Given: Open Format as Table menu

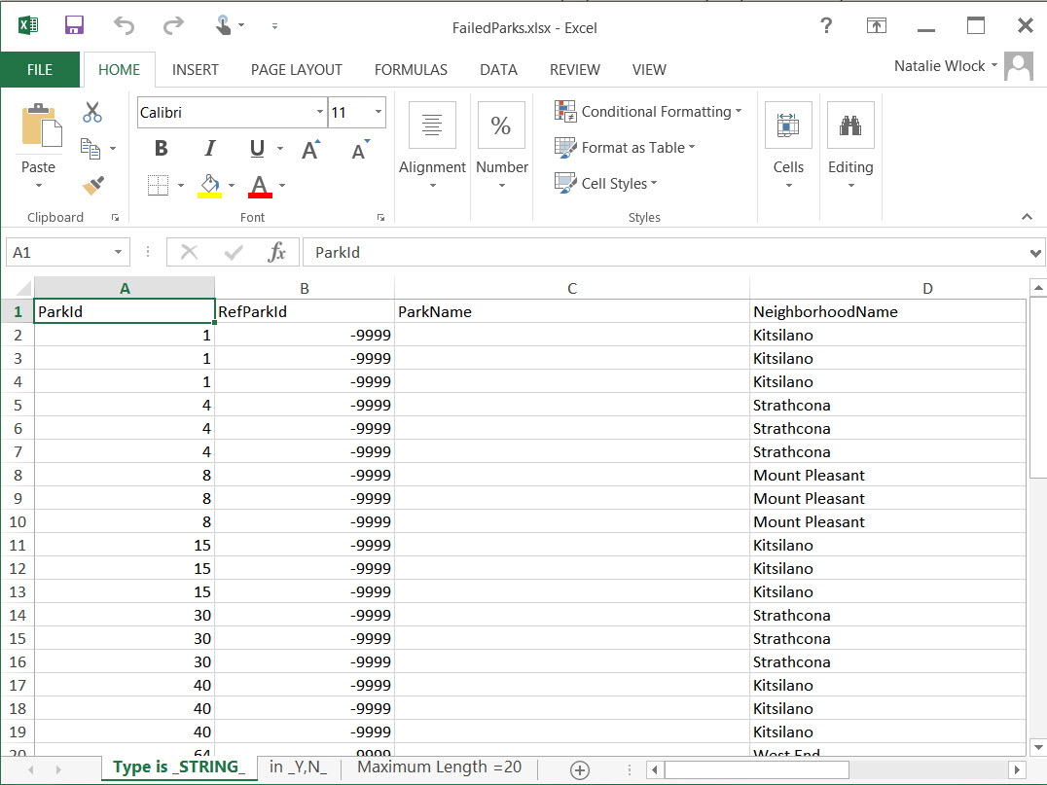Looking at the screenshot, I should (627, 148).
